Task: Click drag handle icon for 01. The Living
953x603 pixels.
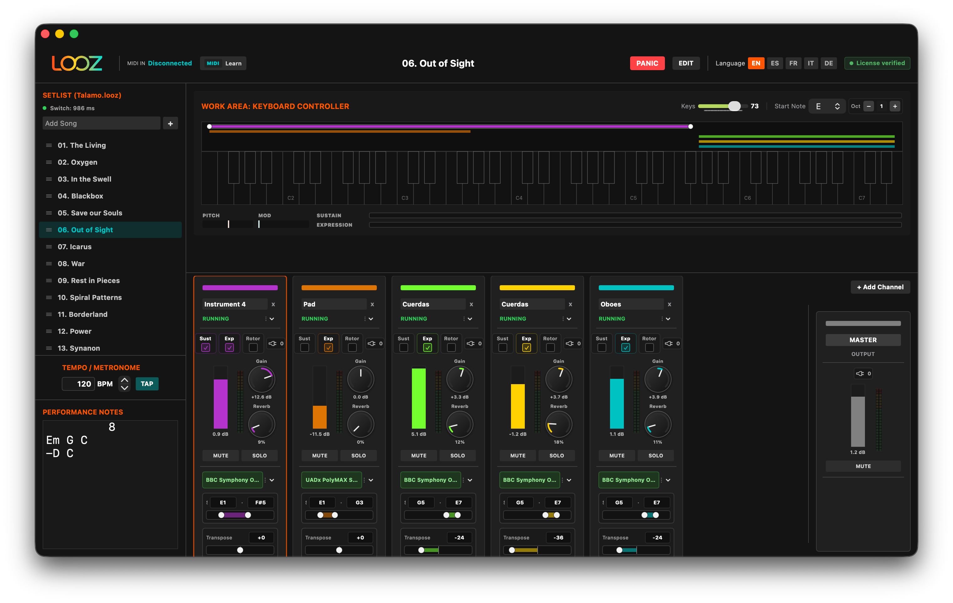Action: 49,145
